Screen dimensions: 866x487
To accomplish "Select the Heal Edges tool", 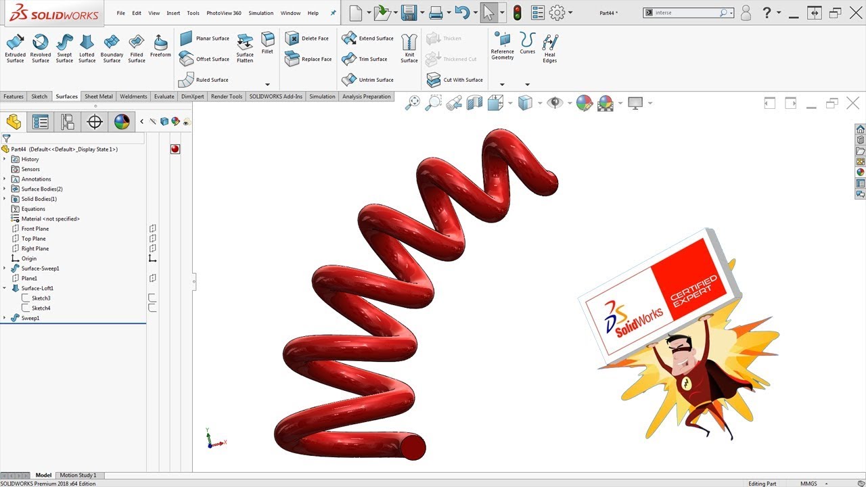I will (x=550, y=48).
